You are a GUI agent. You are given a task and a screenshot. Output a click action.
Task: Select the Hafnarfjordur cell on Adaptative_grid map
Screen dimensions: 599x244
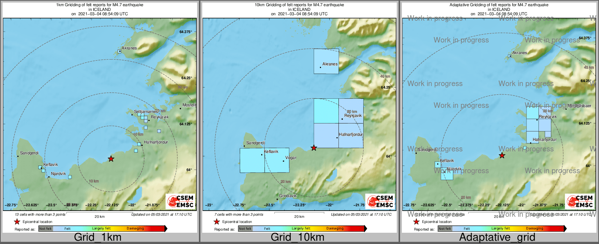tap(532, 137)
